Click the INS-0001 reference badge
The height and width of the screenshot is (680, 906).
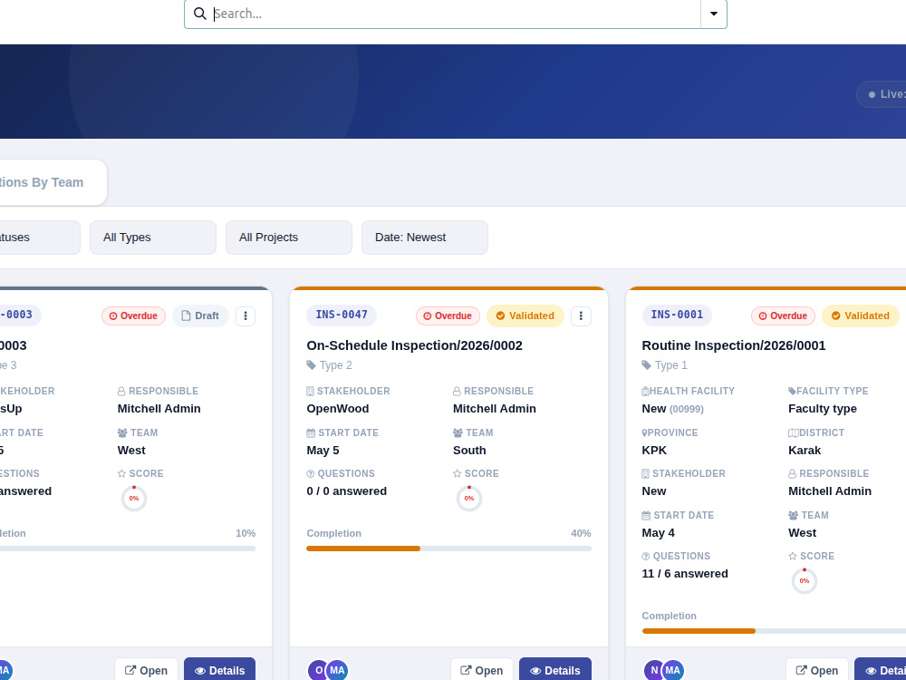(x=677, y=315)
